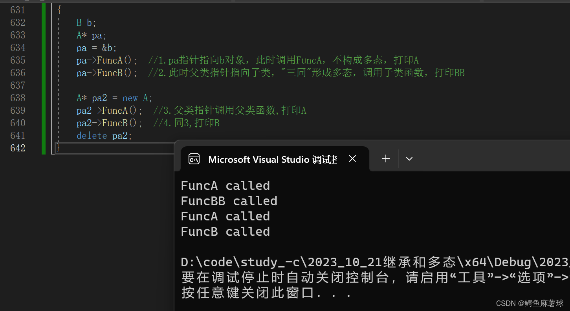Viewport: 570px width, 311px height.
Task: Click line number 640 in gutter
Action: [x=18, y=123]
